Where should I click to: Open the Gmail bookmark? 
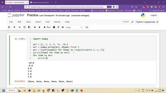pos(4,11)
